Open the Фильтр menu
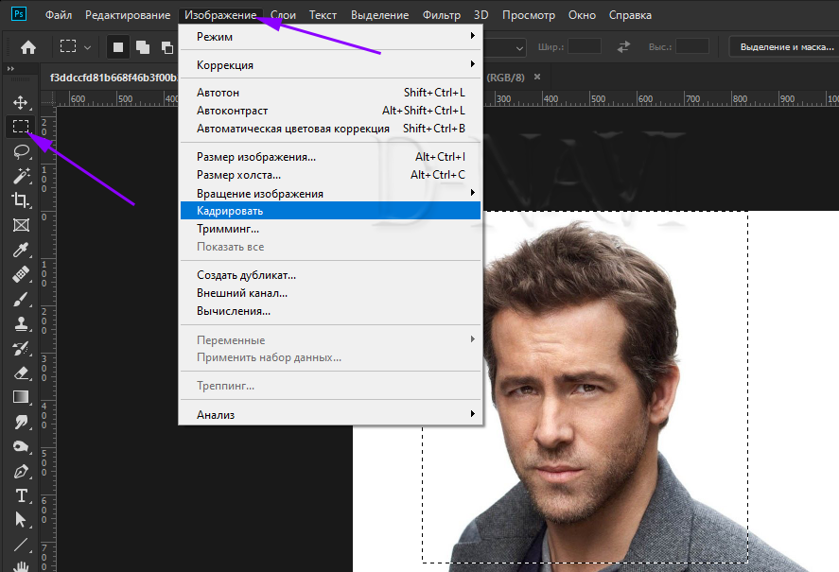 coord(442,15)
